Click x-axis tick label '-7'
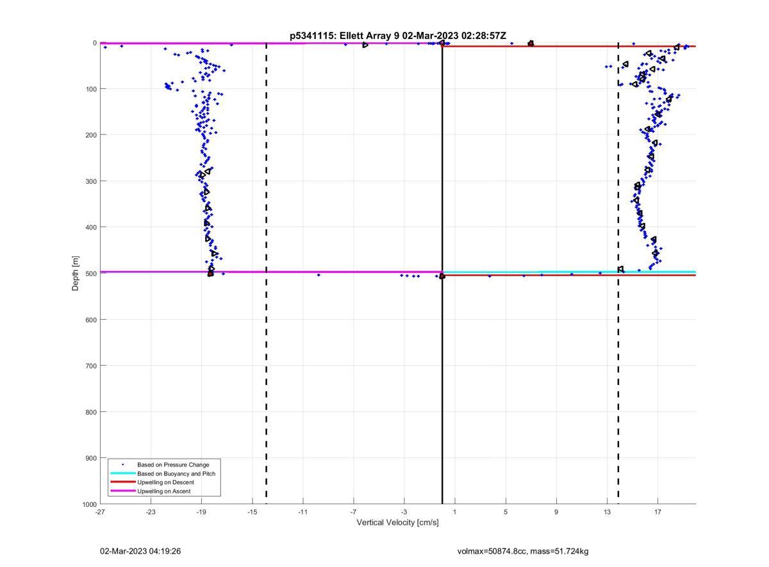The image size is (769, 567). pos(353,512)
